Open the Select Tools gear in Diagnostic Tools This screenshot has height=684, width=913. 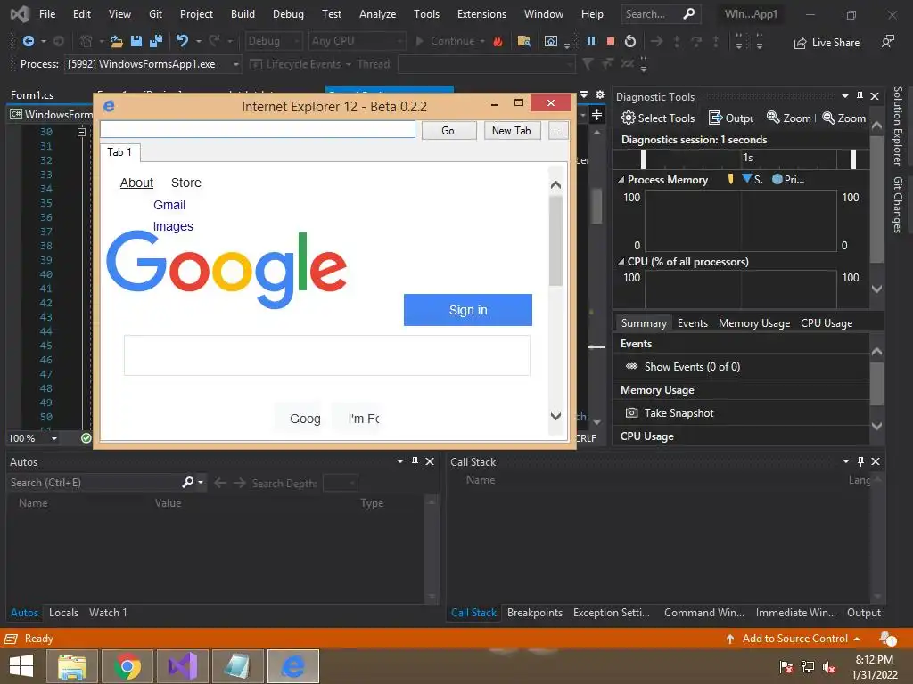coord(628,118)
